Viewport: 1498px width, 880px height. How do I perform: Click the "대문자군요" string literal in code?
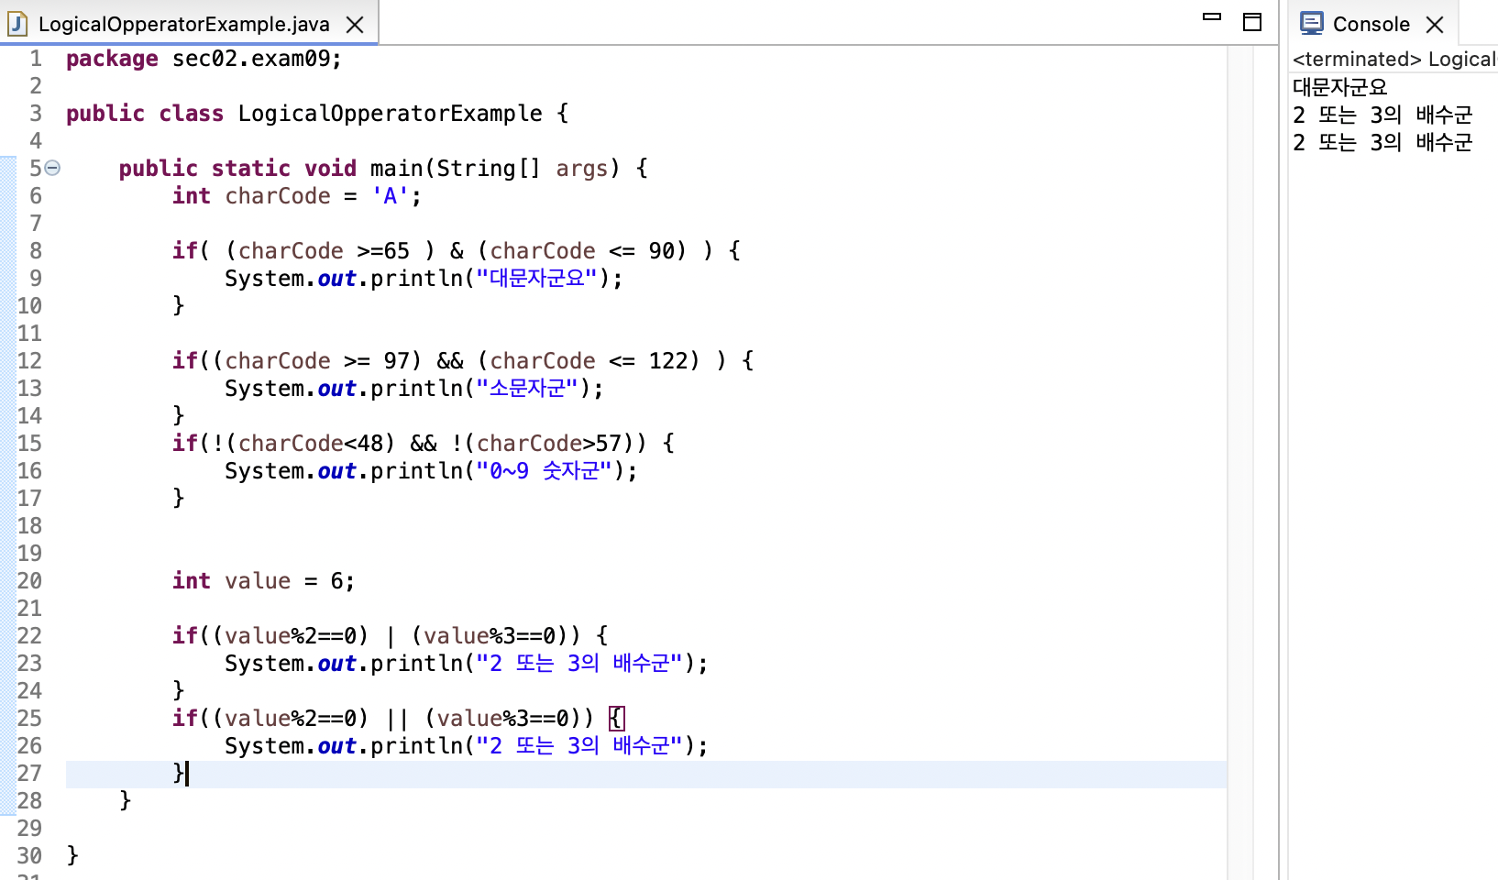tap(536, 278)
